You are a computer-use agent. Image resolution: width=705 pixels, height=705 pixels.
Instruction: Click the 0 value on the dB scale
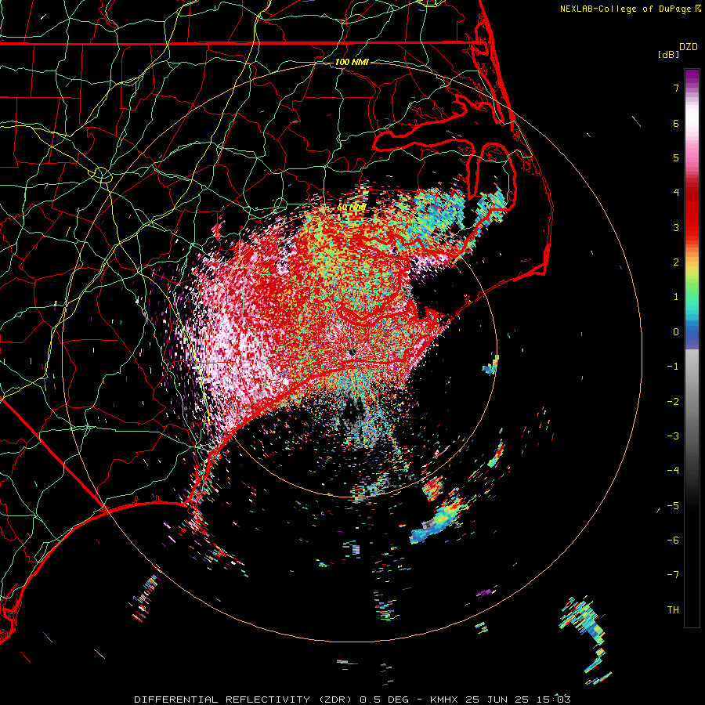tap(676, 332)
